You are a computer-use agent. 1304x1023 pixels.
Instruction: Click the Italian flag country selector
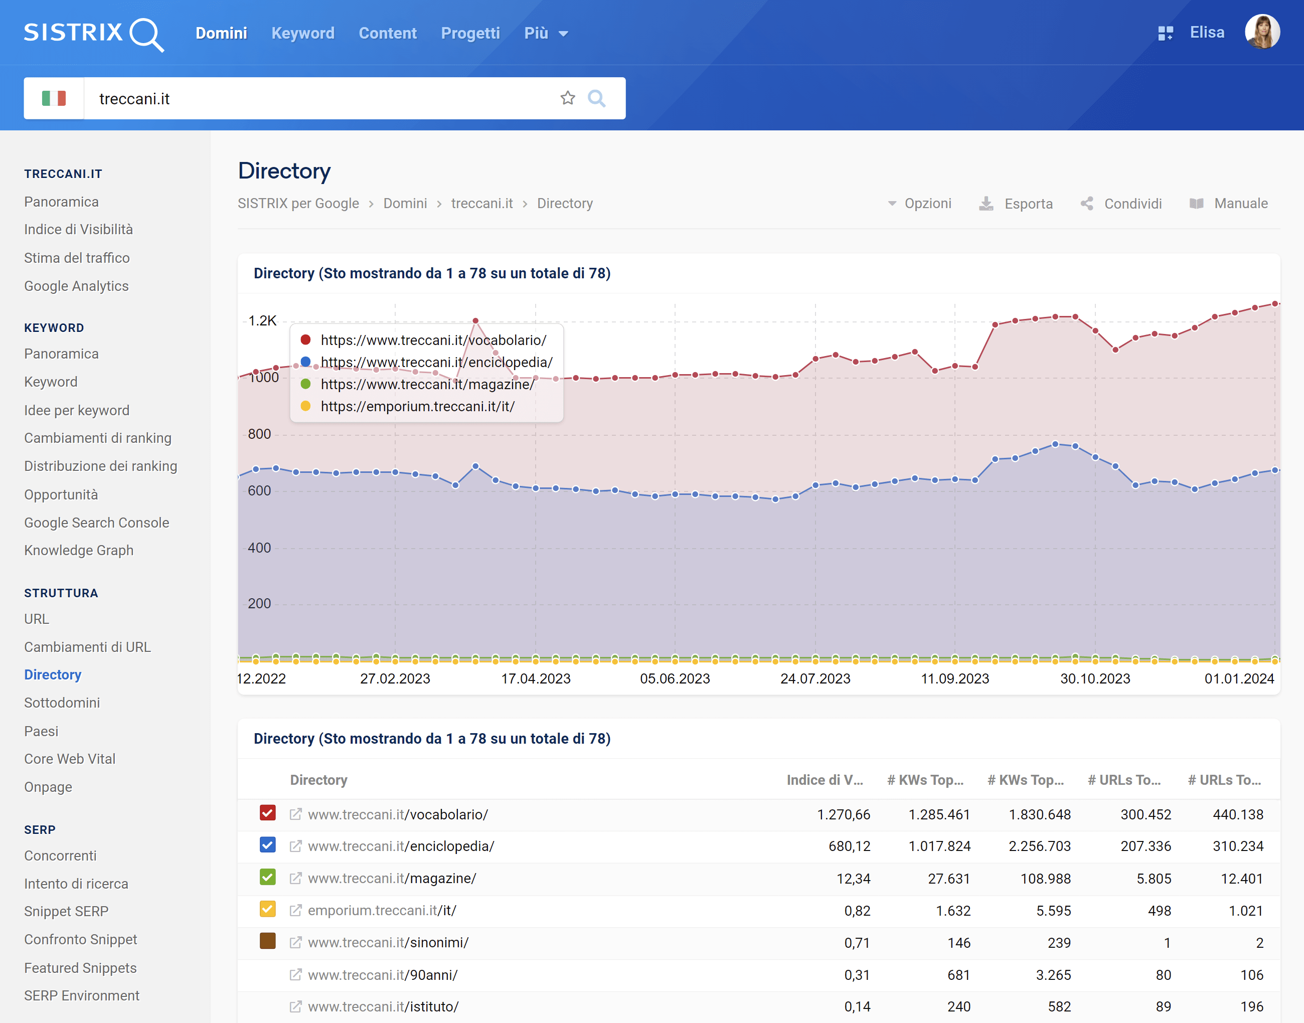(x=54, y=98)
